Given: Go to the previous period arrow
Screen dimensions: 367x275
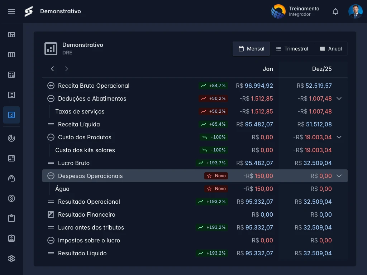Looking at the screenshot, I should pyautogui.click(x=52, y=69).
